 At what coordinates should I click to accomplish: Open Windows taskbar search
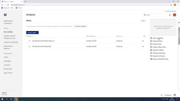tap(7, 99)
